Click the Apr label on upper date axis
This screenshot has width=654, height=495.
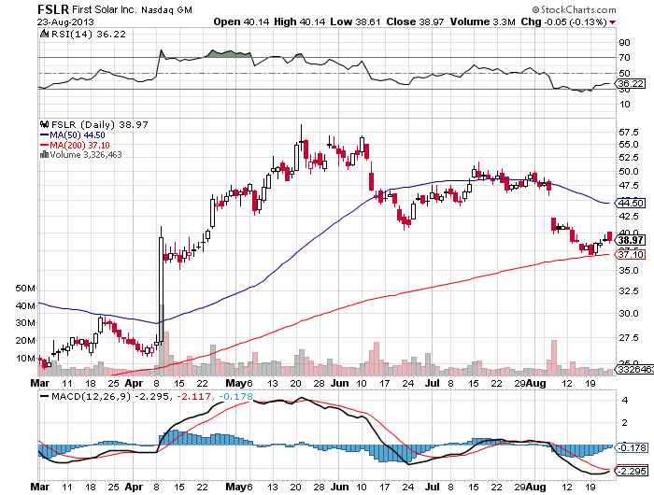click(x=134, y=383)
